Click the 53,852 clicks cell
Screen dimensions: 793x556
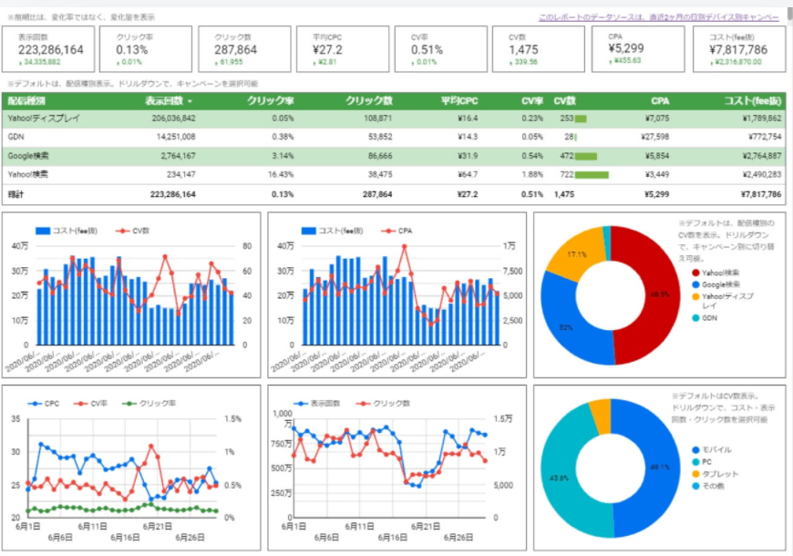click(x=380, y=137)
